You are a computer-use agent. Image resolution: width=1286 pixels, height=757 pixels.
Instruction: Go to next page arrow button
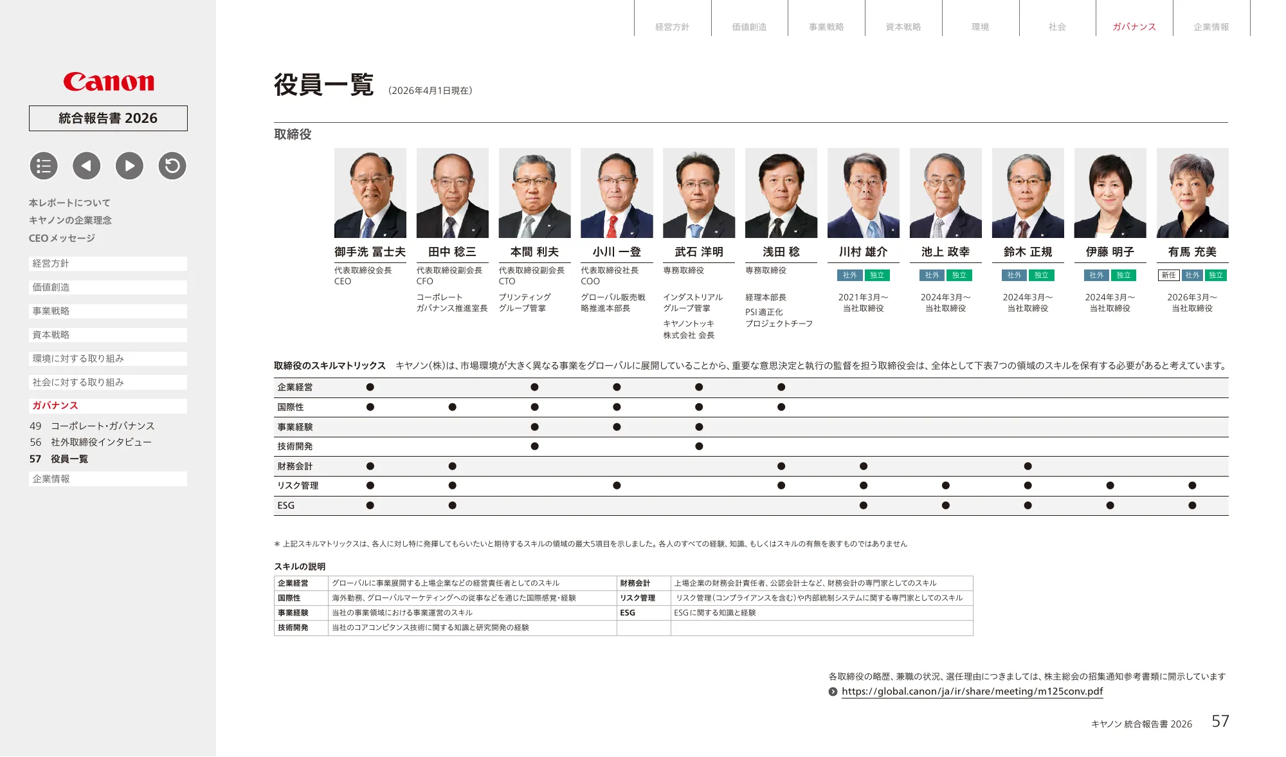[x=129, y=166]
